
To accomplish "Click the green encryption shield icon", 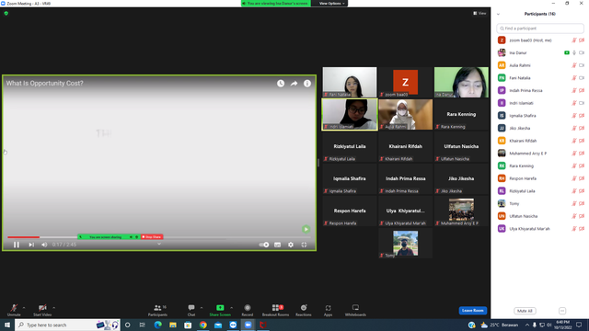I will [x=6, y=13].
